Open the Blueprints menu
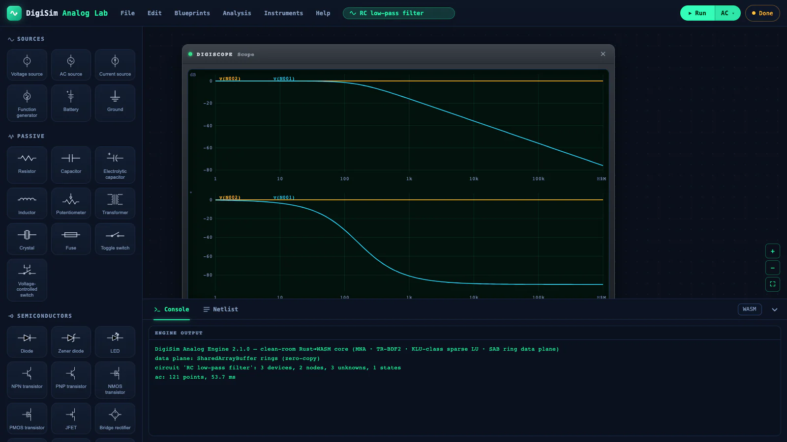This screenshot has height=442, width=787. (x=192, y=13)
